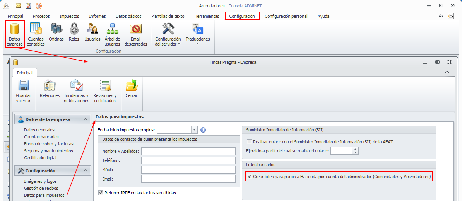Click the info icon beside Fecha inicio
462x201 pixels.
click(x=203, y=130)
